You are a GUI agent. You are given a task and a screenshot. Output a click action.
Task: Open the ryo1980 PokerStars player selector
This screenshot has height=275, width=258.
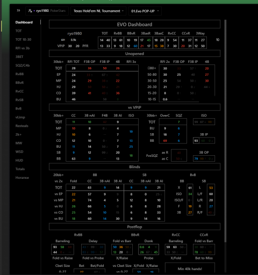tap(47, 11)
